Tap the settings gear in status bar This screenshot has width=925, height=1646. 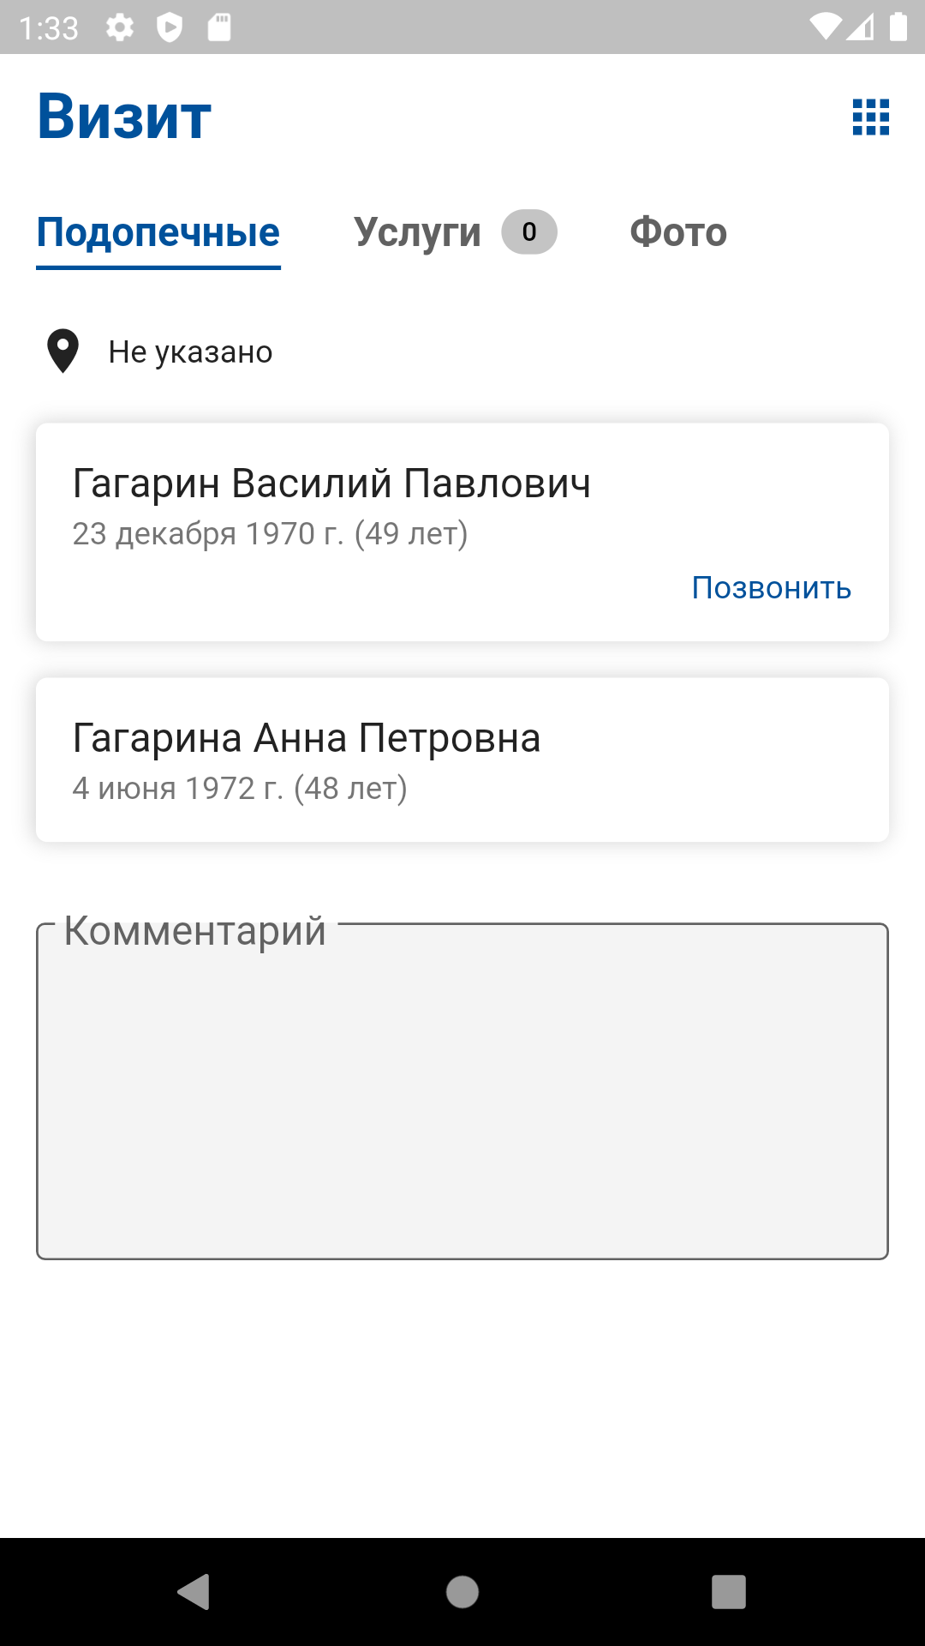(x=120, y=27)
